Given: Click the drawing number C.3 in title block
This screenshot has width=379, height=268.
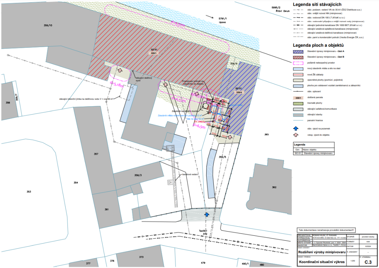Looking at the screenshot, I should point(367,262).
